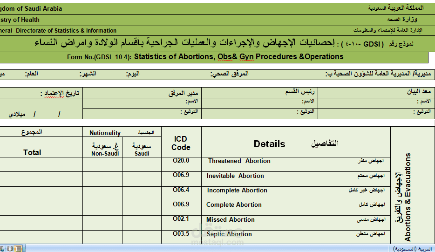Click the 'التفاصيل' Arabic details header

click(325, 143)
